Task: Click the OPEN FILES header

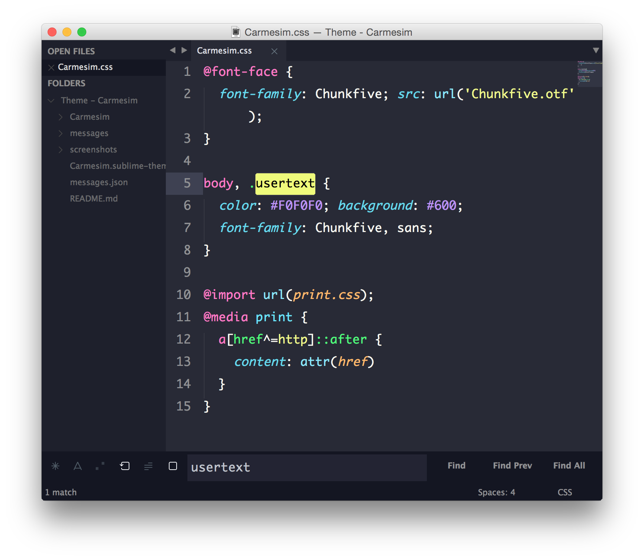Action: point(71,51)
